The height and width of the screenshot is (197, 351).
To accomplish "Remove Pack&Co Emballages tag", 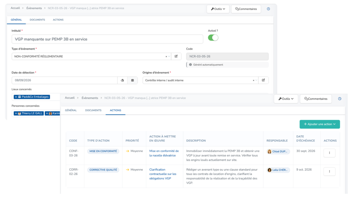I will pyautogui.click(x=16, y=97).
